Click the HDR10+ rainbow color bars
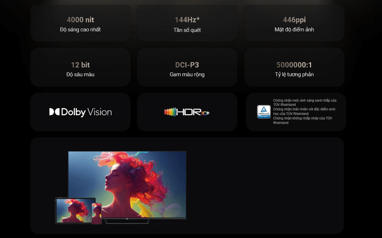This screenshot has width=382, height=238. [x=170, y=112]
